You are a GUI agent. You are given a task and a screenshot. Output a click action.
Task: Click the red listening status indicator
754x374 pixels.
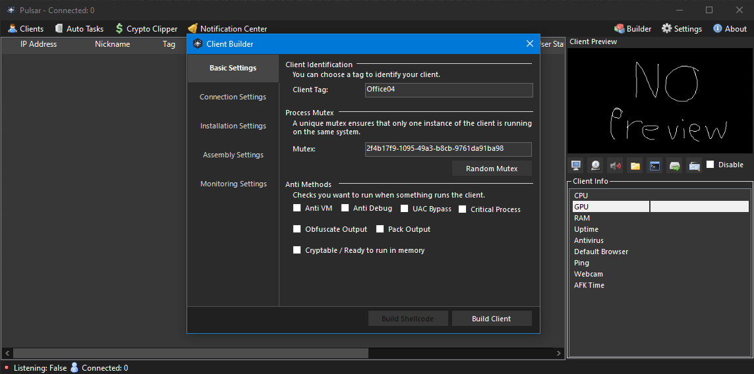pyautogui.click(x=7, y=367)
